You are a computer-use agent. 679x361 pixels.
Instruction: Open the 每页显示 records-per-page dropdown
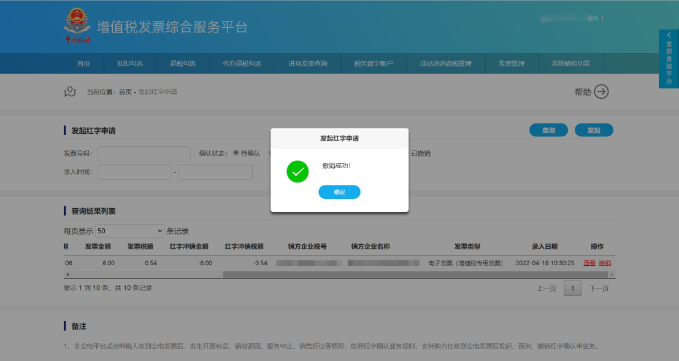pyautogui.click(x=129, y=231)
